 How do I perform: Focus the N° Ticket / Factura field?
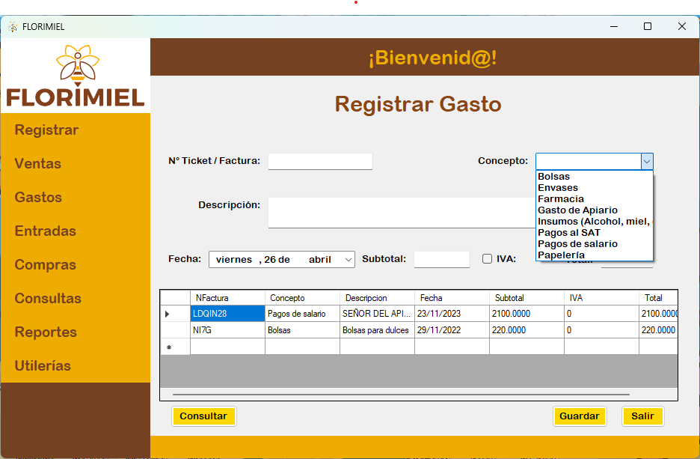click(x=320, y=161)
